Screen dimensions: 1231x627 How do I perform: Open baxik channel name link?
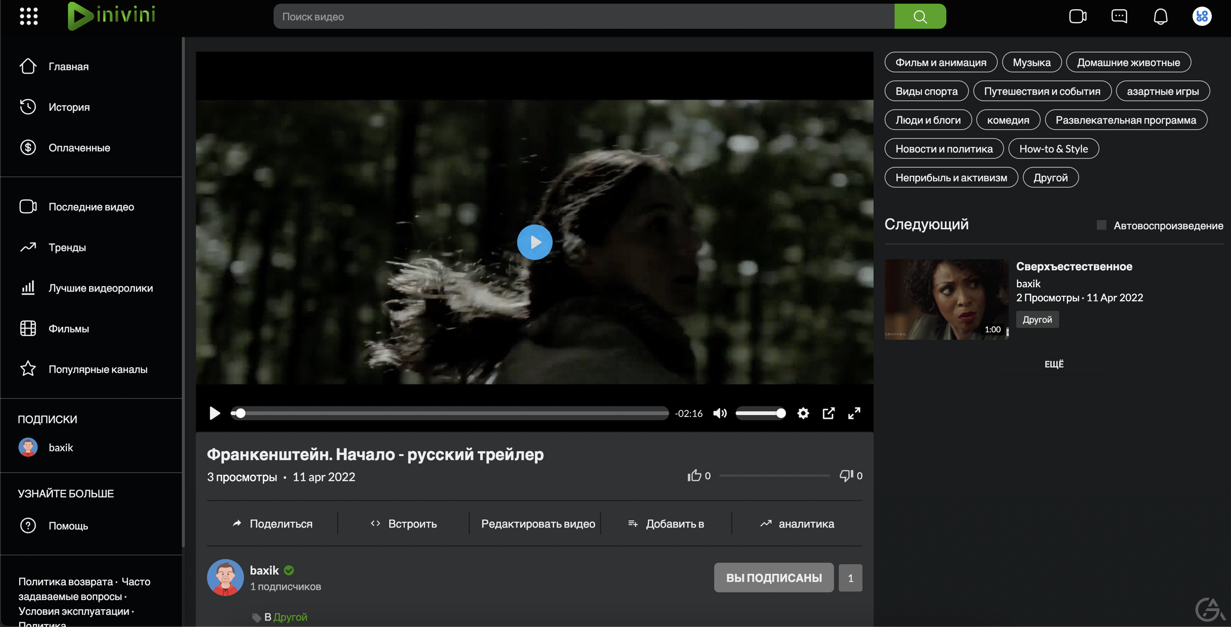click(x=264, y=570)
